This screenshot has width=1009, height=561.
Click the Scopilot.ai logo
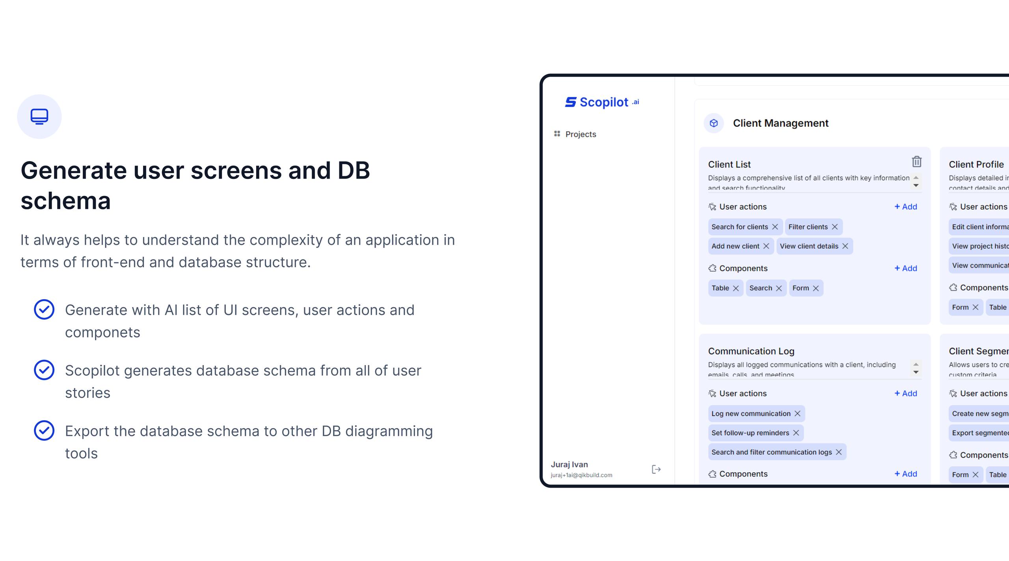[x=602, y=102]
